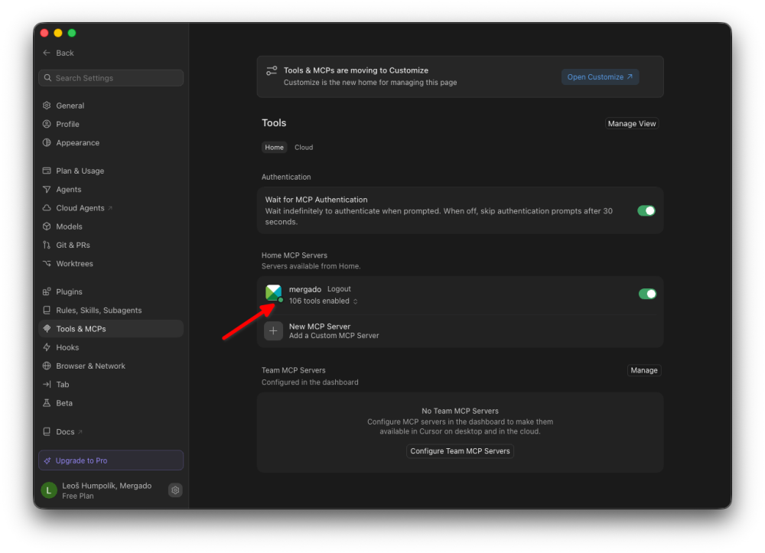The image size is (765, 553).
Task: Click the Open Customize button
Action: [x=600, y=77]
